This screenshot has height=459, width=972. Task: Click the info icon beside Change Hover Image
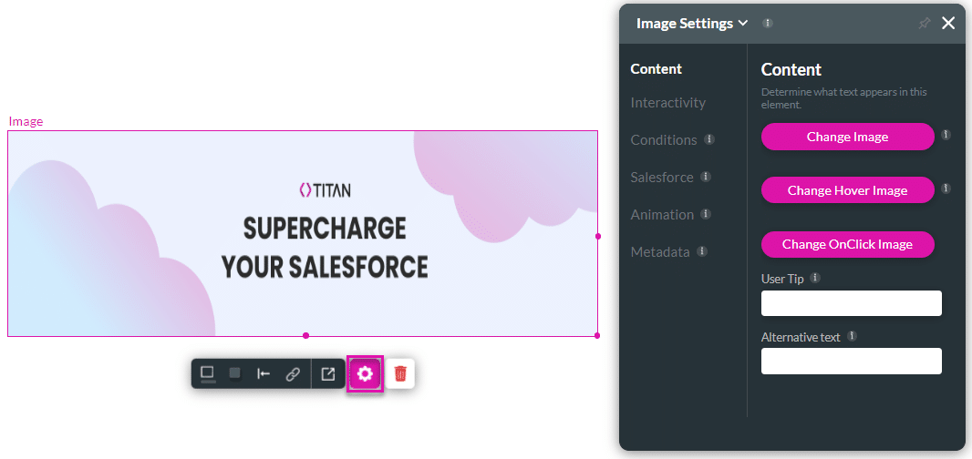click(946, 188)
